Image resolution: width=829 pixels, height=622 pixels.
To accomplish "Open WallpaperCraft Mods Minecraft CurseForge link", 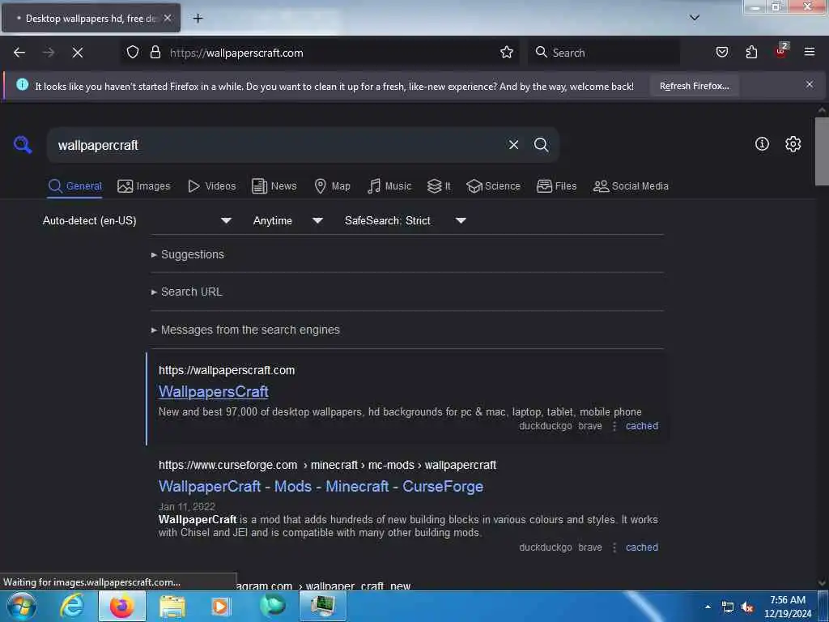I will tap(321, 487).
